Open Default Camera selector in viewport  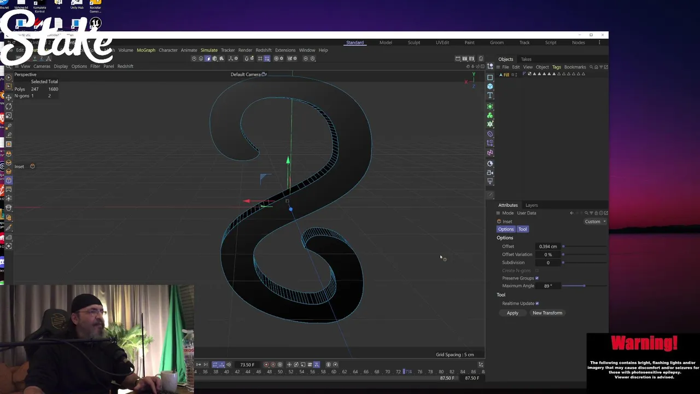click(x=248, y=74)
